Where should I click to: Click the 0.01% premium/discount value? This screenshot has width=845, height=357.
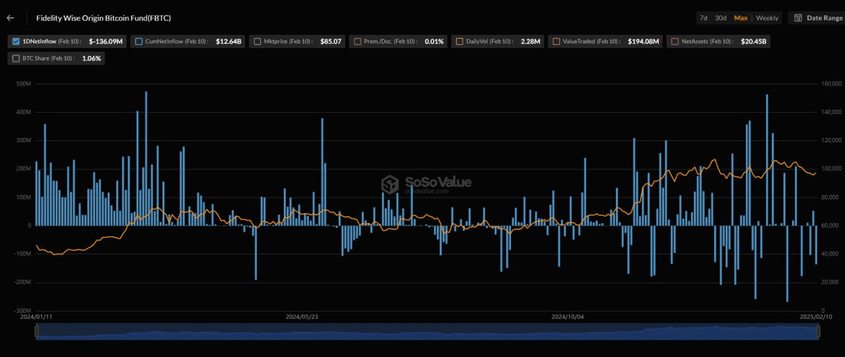434,41
